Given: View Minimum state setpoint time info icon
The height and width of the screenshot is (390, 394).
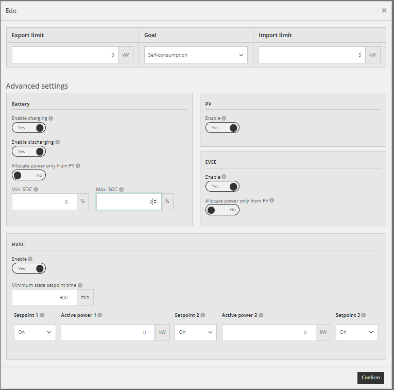Looking at the screenshot, I should pos(80,285).
